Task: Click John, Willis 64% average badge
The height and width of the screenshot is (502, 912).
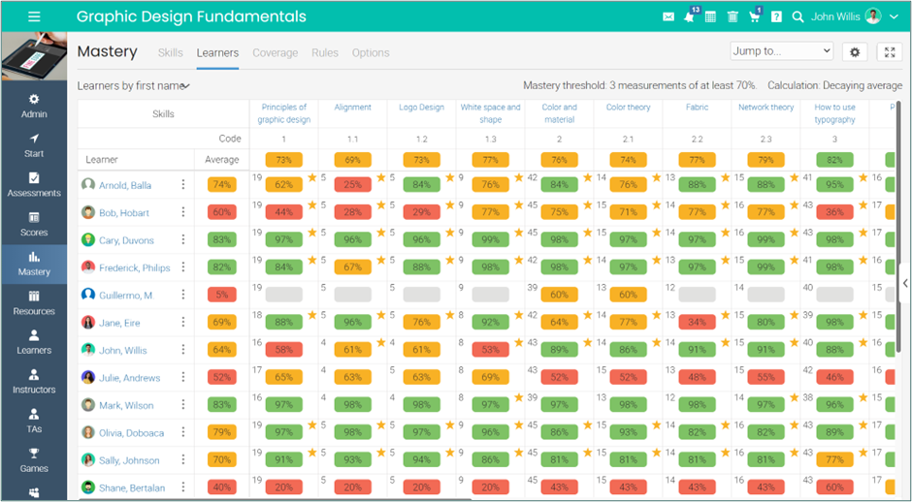Action: 221,350
